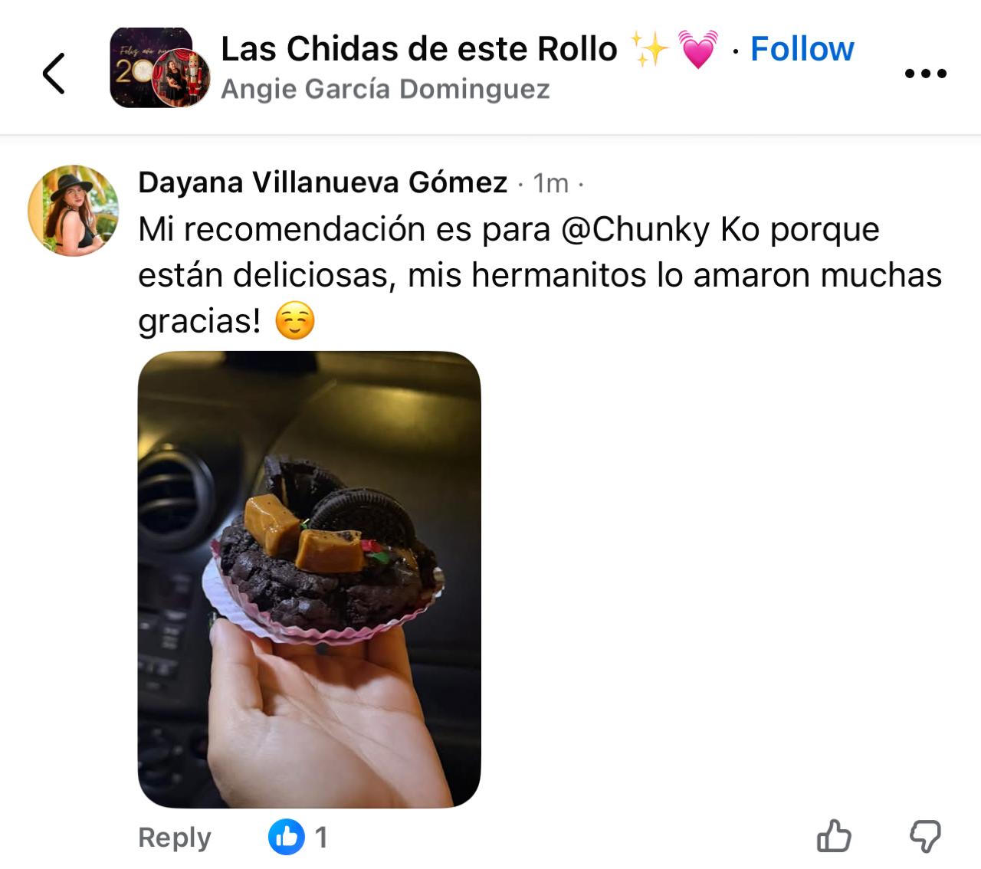Open the three-dot more options menu
The height and width of the screenshot is (869, 981).
(x=926, y=74)
